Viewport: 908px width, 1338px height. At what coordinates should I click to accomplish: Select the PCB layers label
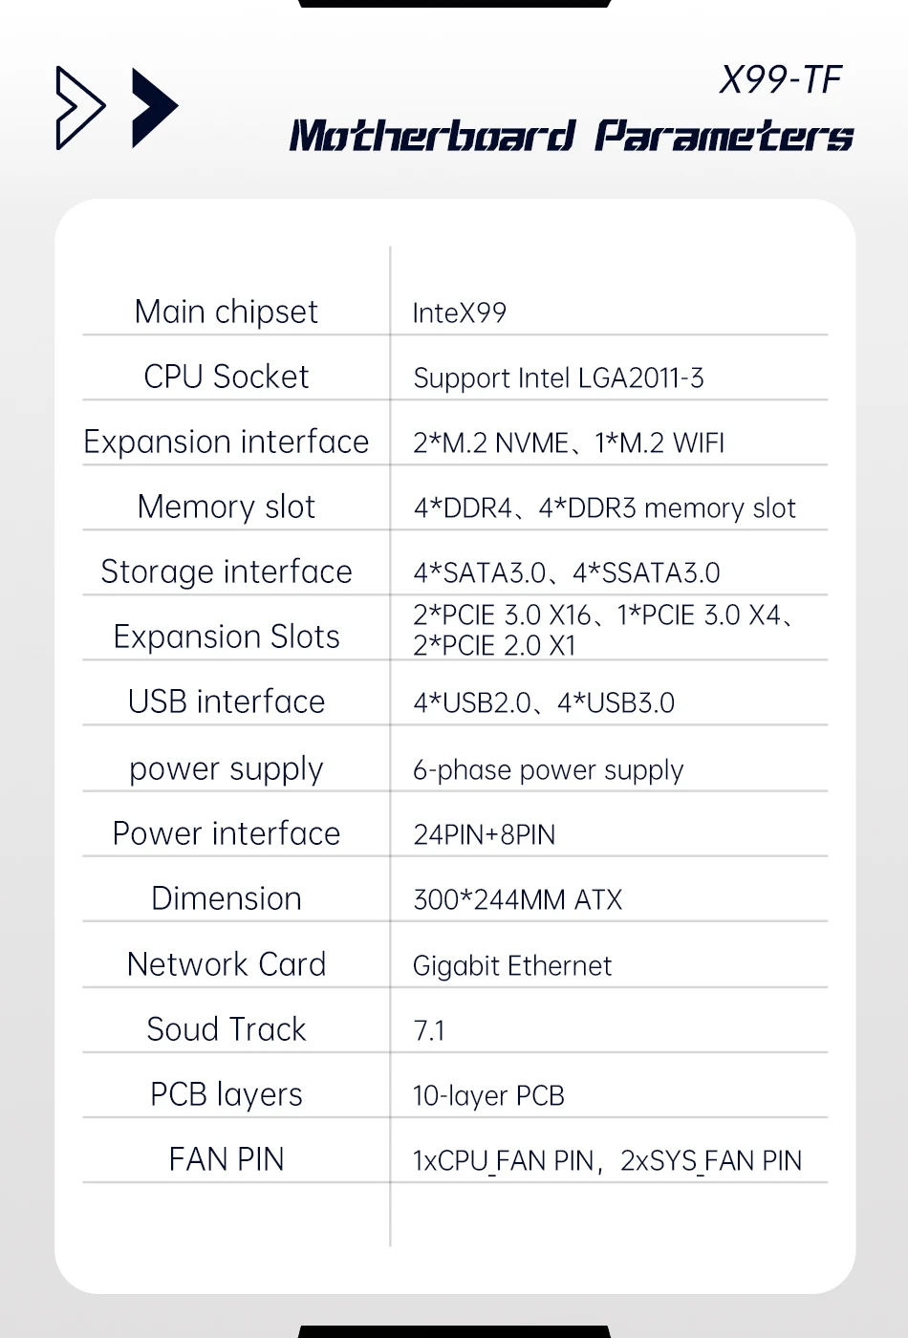coord(227,1094)
